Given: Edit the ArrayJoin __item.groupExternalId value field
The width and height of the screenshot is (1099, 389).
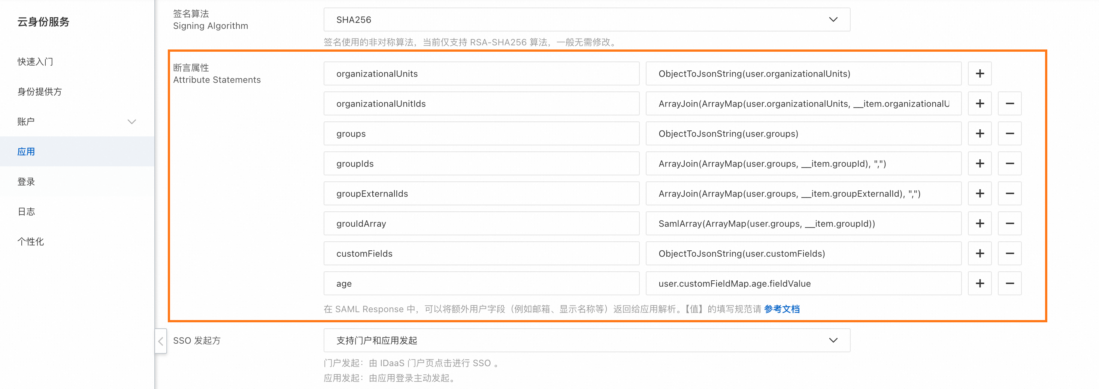Looking at the screenshot, I should pyautogui.click(x=803, y=193).
